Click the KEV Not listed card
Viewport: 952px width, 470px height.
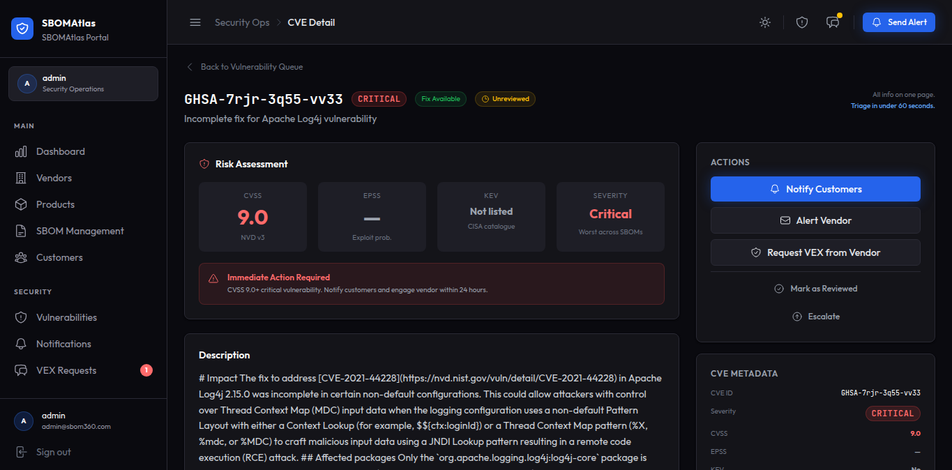pyautogui.click(x=491, y=217)
